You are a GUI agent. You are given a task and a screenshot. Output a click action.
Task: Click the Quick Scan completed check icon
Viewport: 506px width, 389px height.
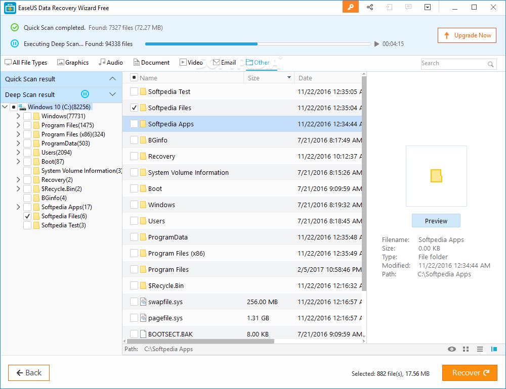[15, 27]
